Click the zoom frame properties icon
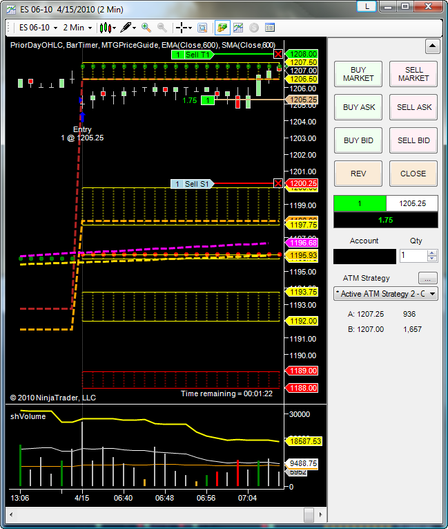The height and width of the screenshot is (529, 448). pos(202,28)
